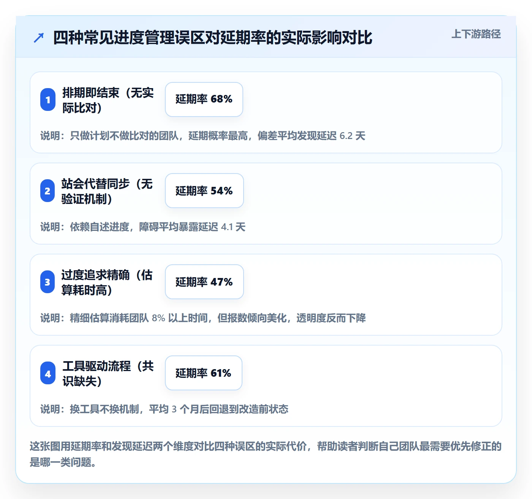The image size is (532, 499).
Task: Click the footer summary paragraph starting 这张图用延期率
Action: click(x=266, y=454)
